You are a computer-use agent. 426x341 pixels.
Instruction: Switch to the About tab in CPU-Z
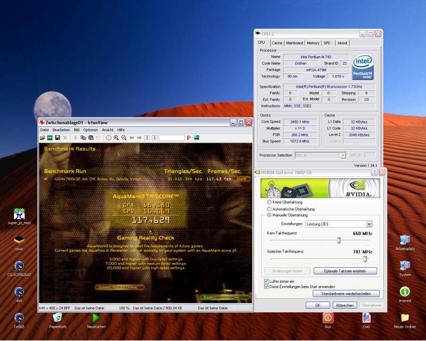tap(342, 43)
